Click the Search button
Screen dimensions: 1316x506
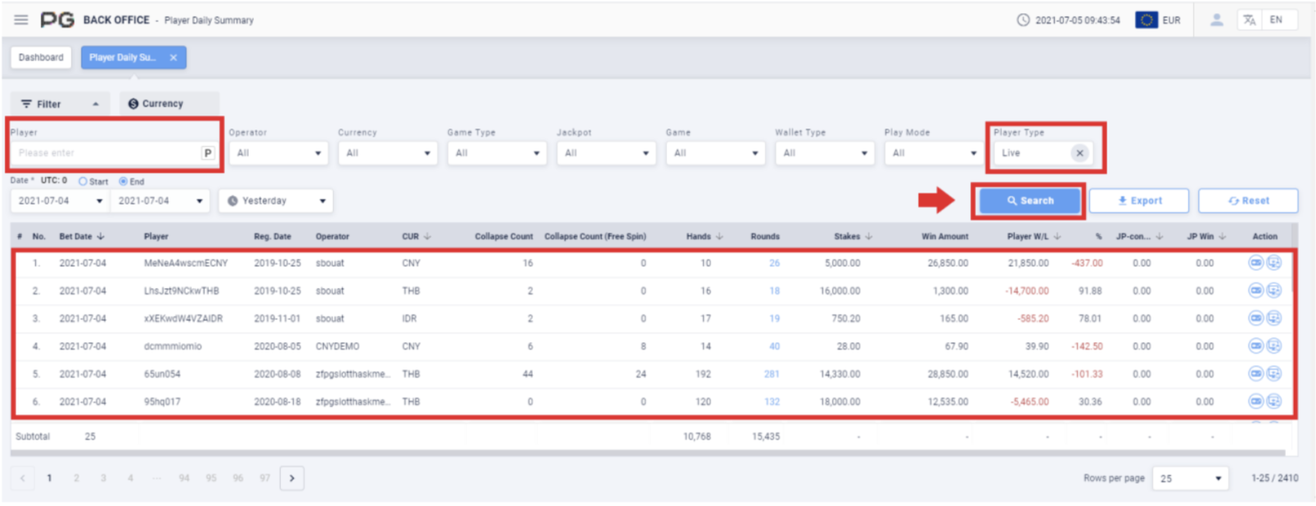click(1030, 201)
